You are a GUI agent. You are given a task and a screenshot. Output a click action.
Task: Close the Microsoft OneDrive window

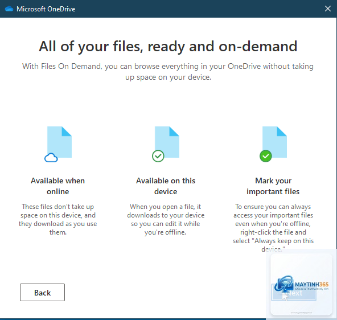click(328, 9)
